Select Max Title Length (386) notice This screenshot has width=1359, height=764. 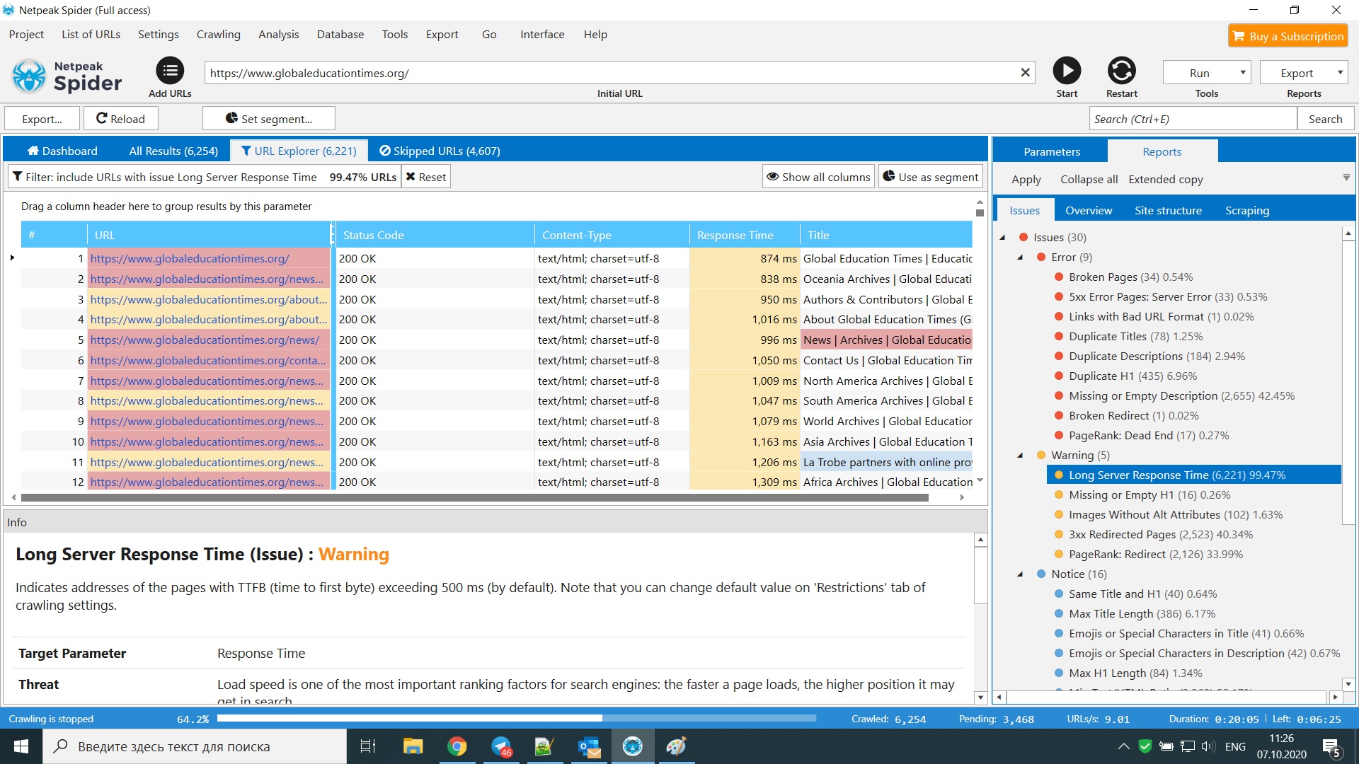tap(1141, 613)
